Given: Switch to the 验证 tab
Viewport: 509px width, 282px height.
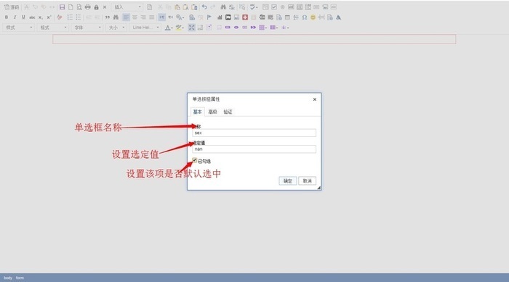Looking at the screenshot, I should click(228, 112).
